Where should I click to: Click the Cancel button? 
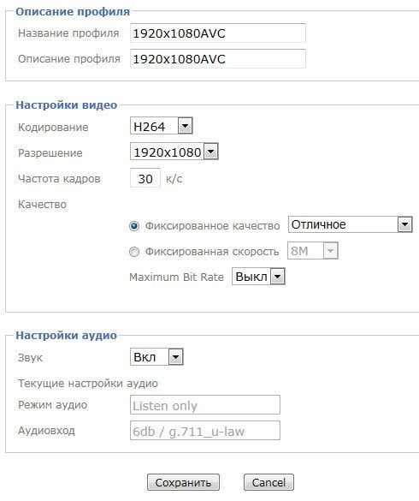click(x=269, y=482)
